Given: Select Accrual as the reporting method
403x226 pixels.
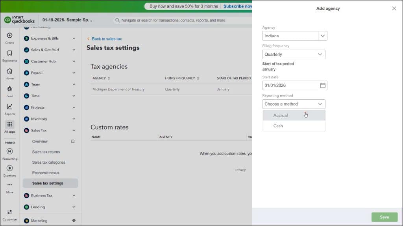Looking at the screenshot, I should click(281, 115).
